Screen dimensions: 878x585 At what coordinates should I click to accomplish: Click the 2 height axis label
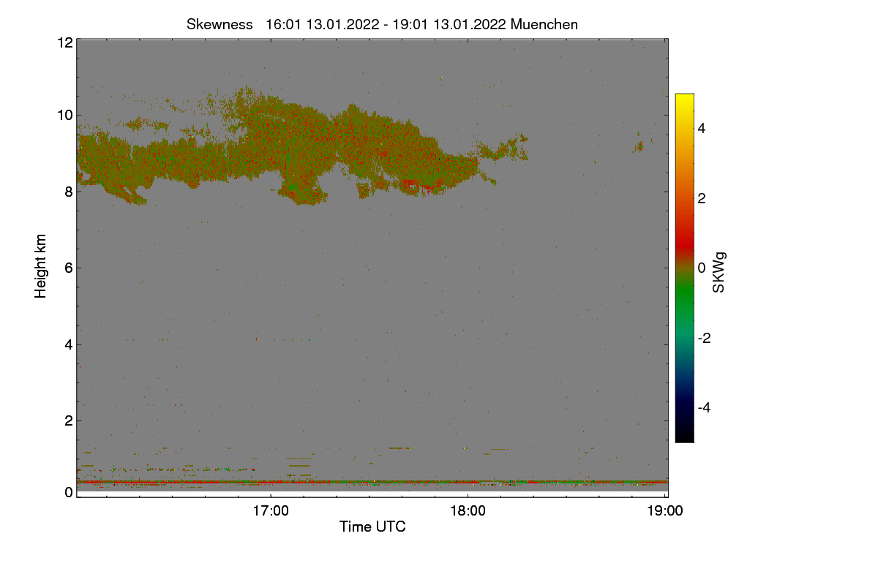[69, 420]
